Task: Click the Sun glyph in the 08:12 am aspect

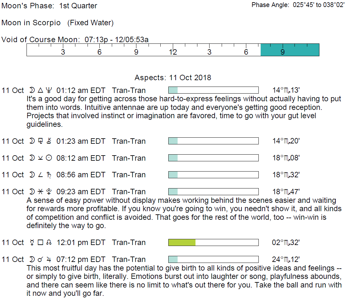Action: pyautogui.click(x=49, y=158)
